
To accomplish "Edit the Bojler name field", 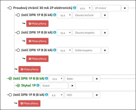I will [x=79, y=79].
